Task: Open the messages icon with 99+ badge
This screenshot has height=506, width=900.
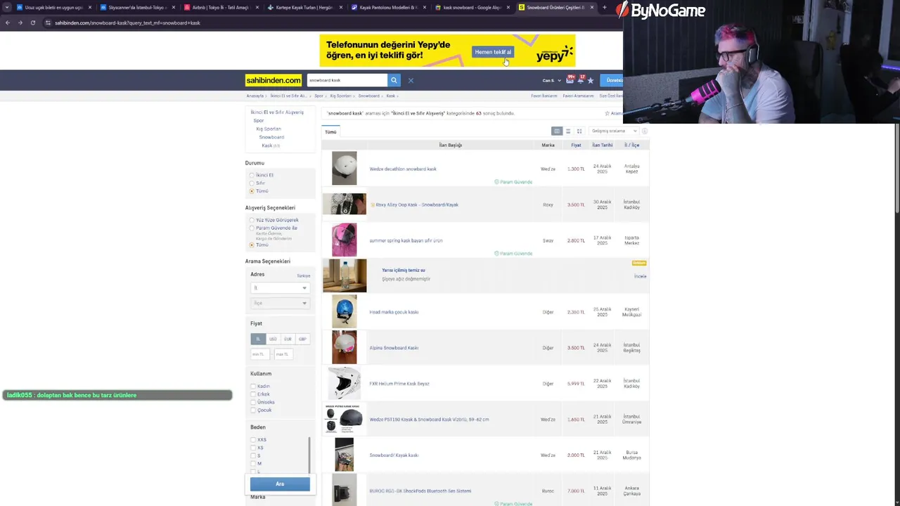Action: [570, 80]
